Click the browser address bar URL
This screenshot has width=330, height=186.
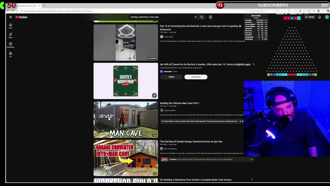click(58, 11)
